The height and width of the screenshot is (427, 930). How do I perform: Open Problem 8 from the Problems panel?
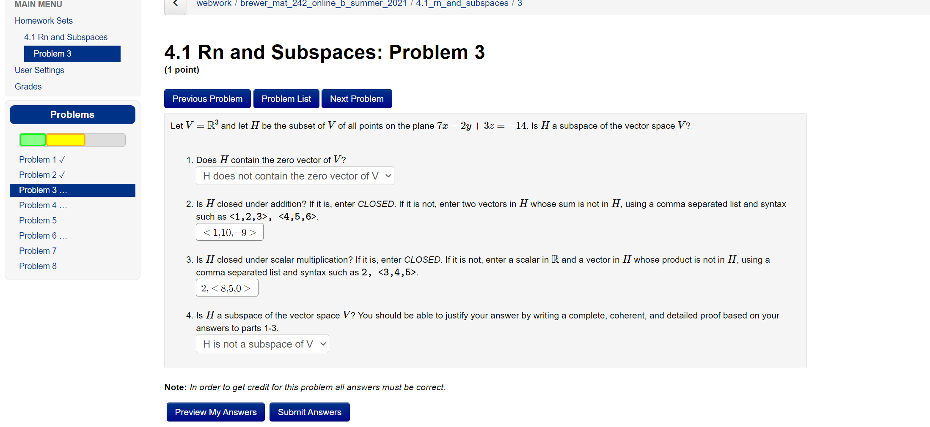coord(38,266)
